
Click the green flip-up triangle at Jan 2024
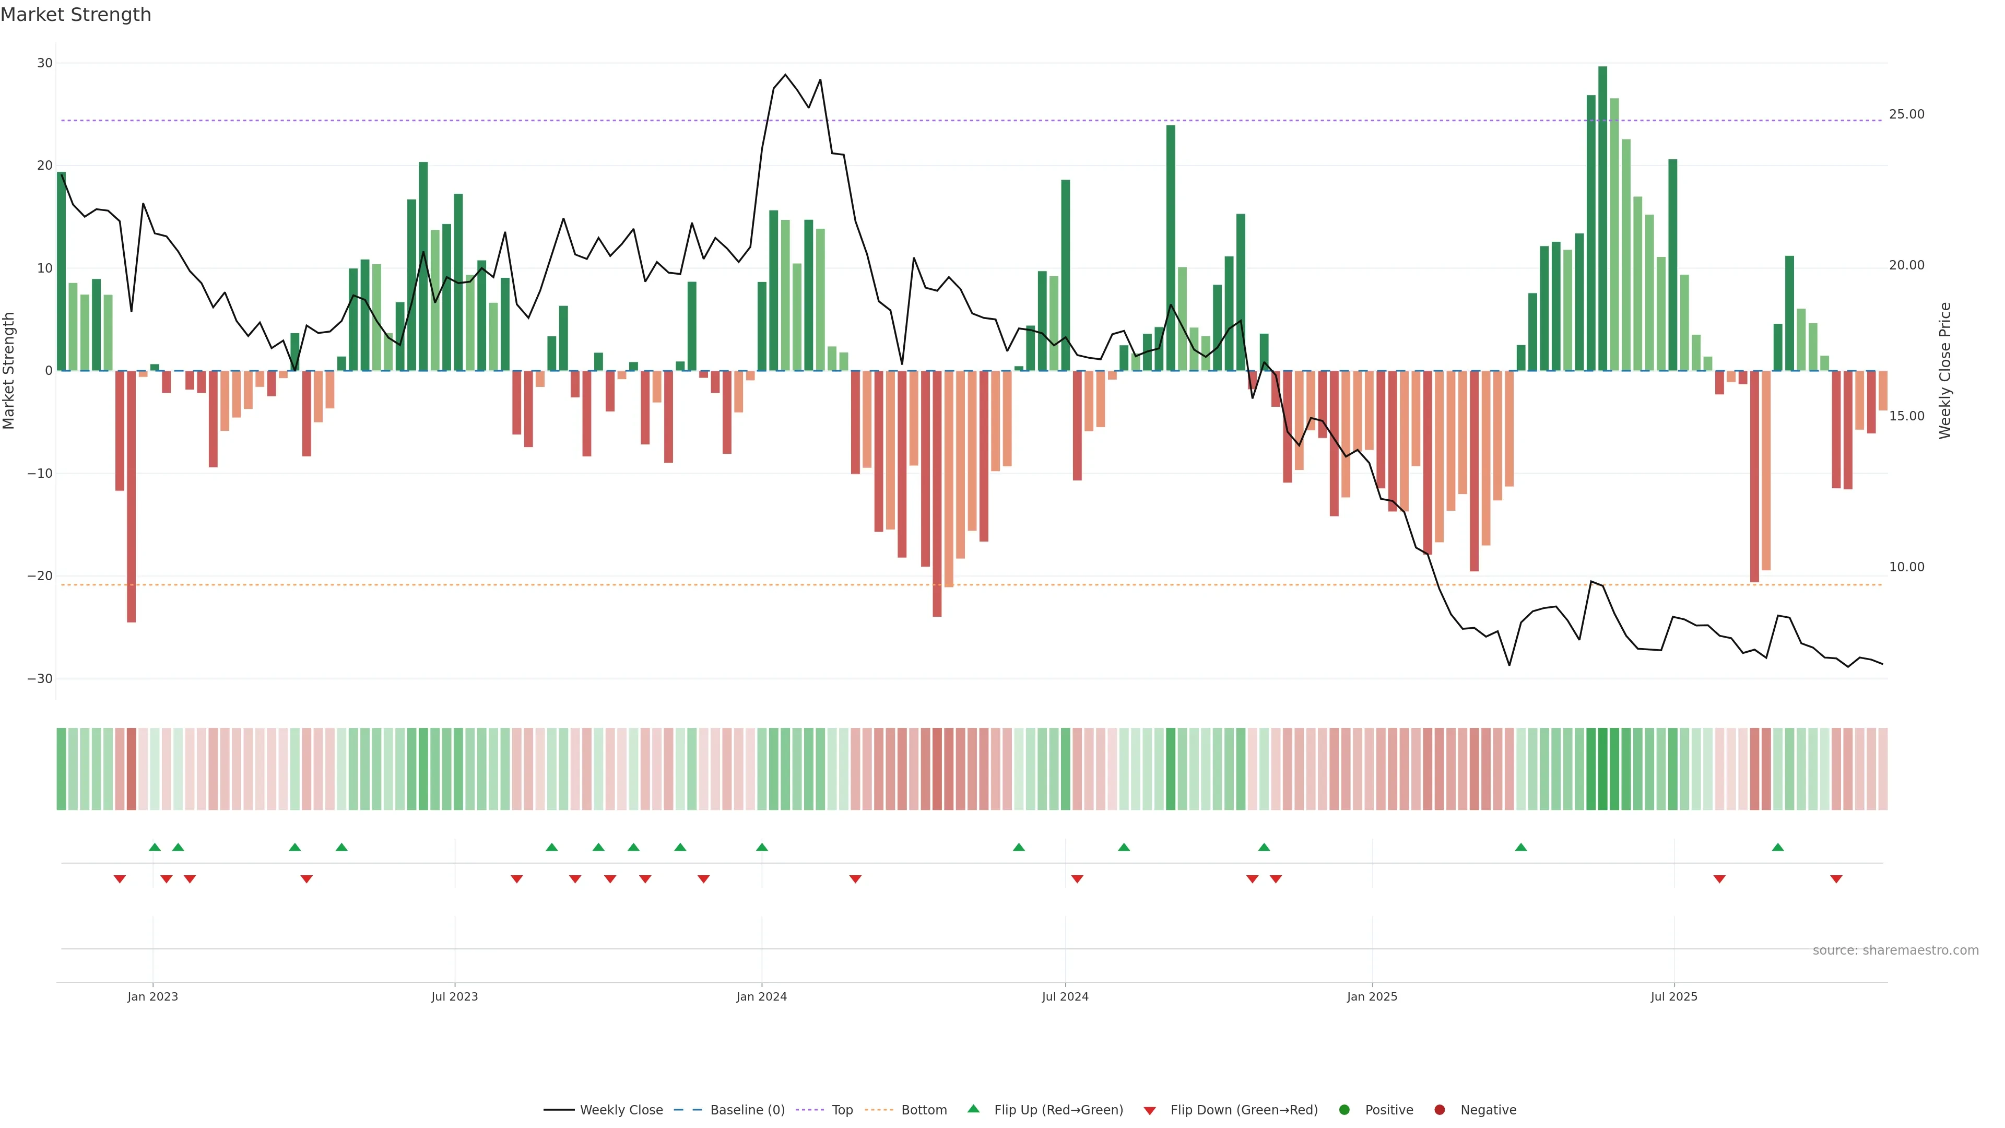pyautogui.click(x=762, y=847)
